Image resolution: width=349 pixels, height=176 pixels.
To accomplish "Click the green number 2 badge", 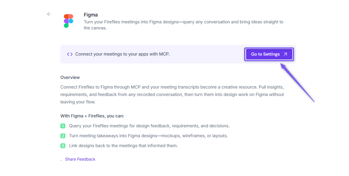I will 63,136.
